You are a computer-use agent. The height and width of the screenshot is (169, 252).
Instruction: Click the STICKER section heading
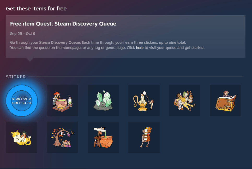(16, 77)
